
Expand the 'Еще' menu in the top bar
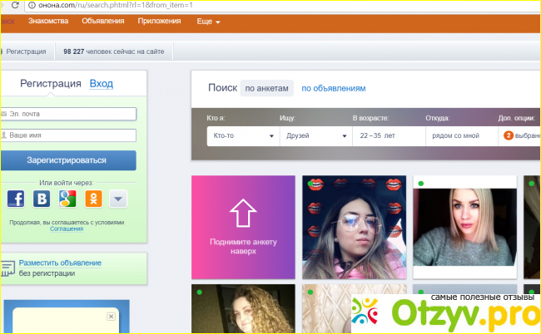coord(208,21)
